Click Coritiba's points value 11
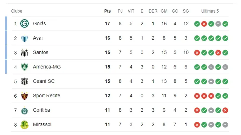The width and height of the screenshot is (241, 135). coord(107,110)
